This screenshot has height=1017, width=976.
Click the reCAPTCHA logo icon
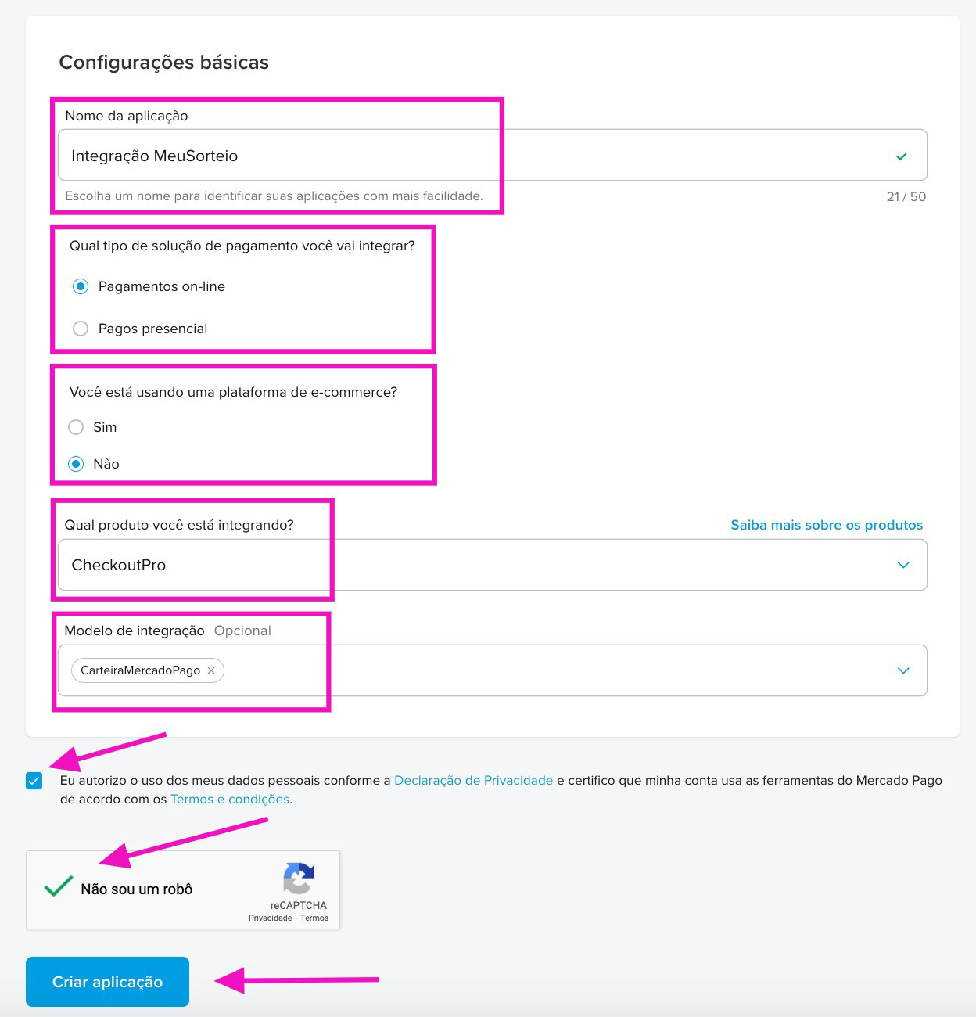299,879
